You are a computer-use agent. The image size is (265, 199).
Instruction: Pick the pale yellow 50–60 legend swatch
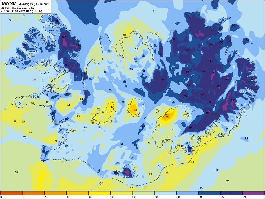point(121,193)
